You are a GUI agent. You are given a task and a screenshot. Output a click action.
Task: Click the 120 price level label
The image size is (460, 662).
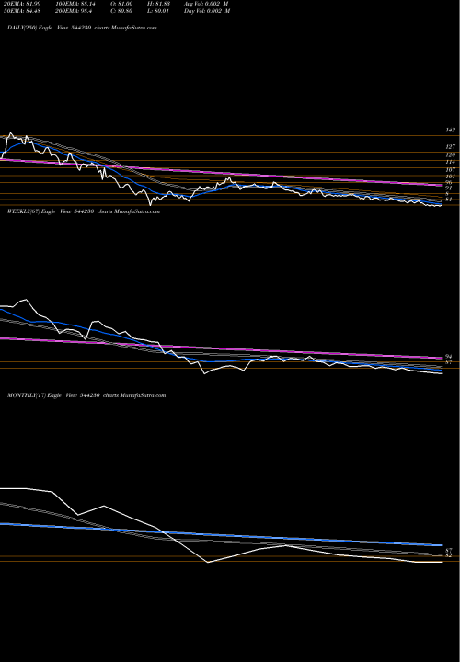(x=451, y=155)
